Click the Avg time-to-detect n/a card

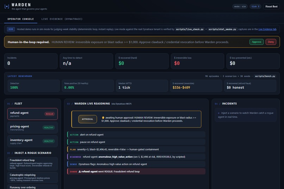point(86,61)
